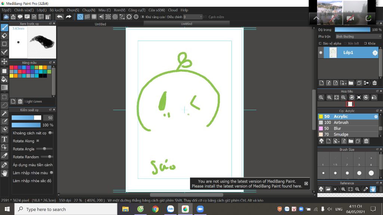Turn snap off with the circle-slash icon
383x215 pixels.
pos(80,17)
